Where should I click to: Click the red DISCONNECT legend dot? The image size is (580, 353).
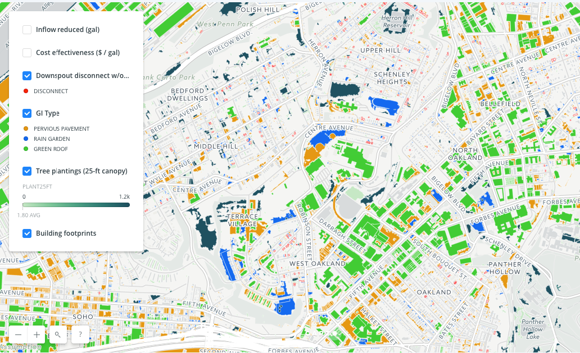[x=26, y=91]
